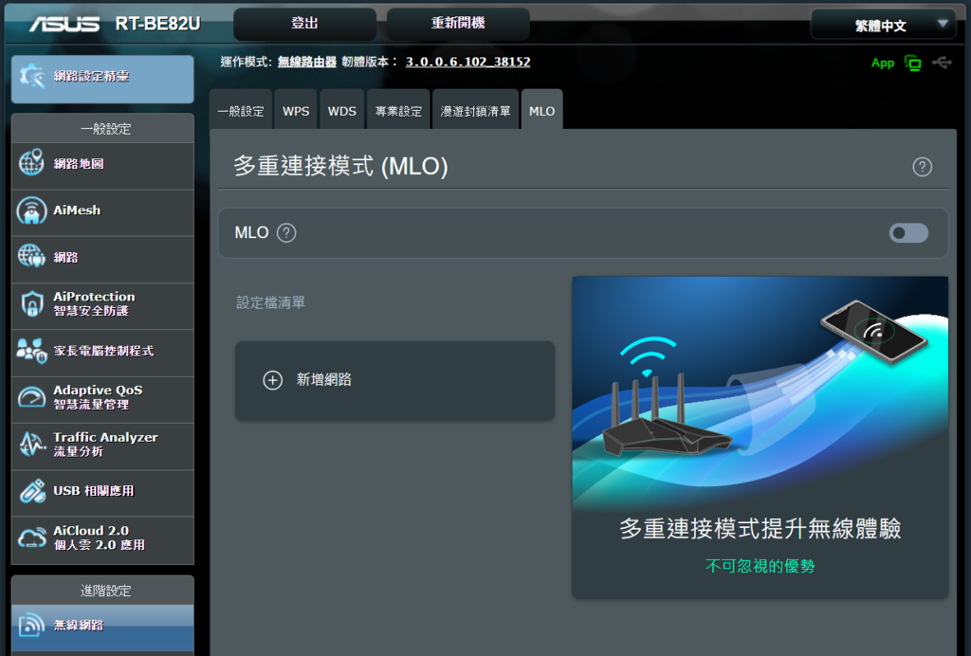Click the network status icon next to App
The width and height of the screenshot is (971, 656).
[x=913, y=63]
